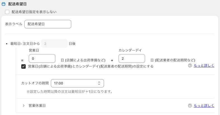Enable the 配送希望日指定を表示しない checkbox
This screenshot has height=115, width=220.
point(7,12)
